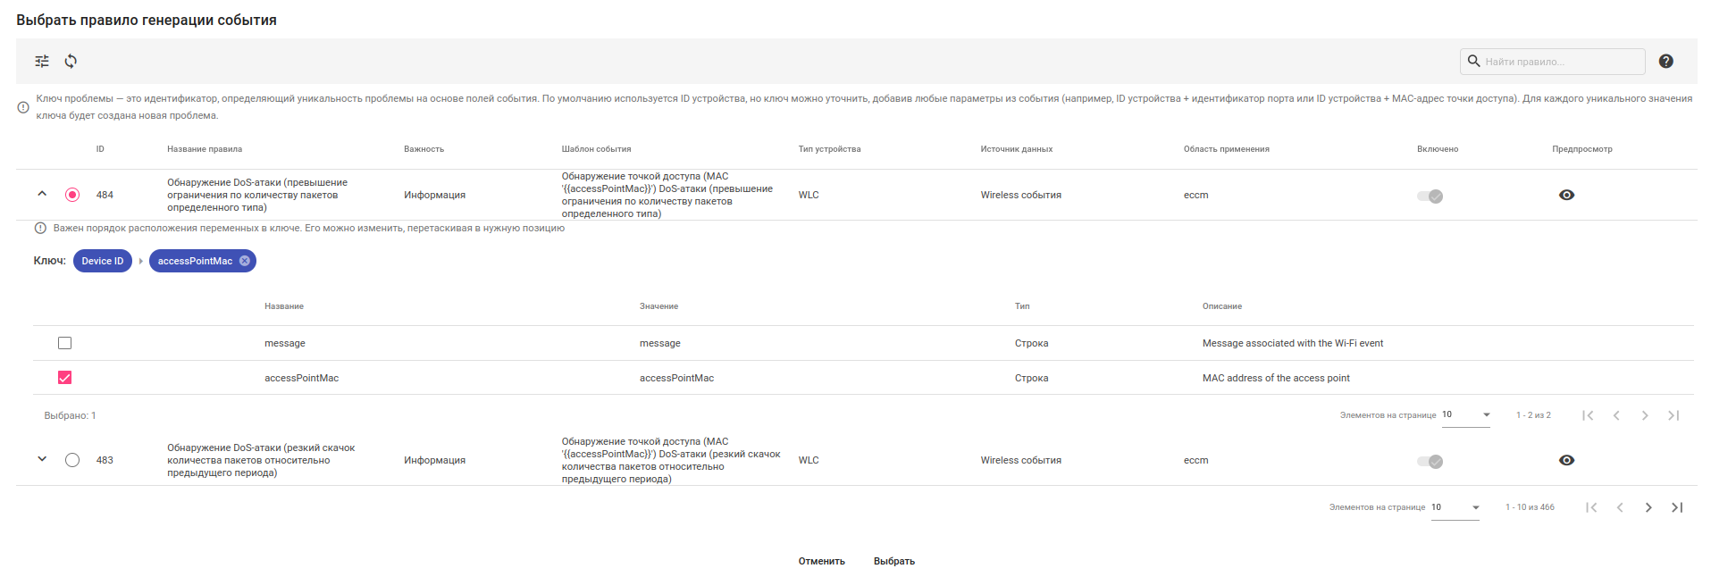This screenshot has height=577, width=1711.
Task: Click the Выбрать button
Action: click(x=894, y=561)
